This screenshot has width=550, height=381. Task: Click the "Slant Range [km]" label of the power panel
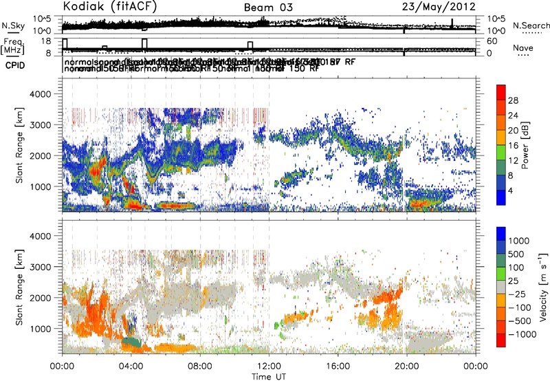(x=19, y=145)
